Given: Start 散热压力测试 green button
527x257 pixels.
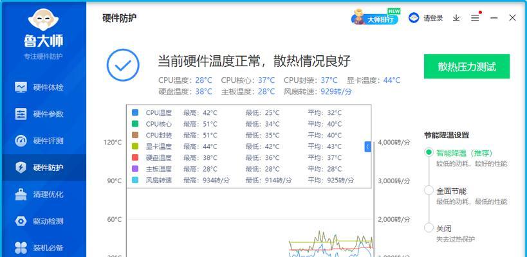Looking at the screenshot, I should [x=467, y=66].
